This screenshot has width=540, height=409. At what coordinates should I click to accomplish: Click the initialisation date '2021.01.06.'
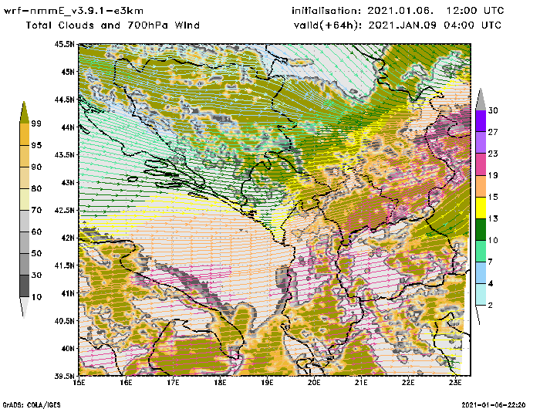(x=400, y=11)
